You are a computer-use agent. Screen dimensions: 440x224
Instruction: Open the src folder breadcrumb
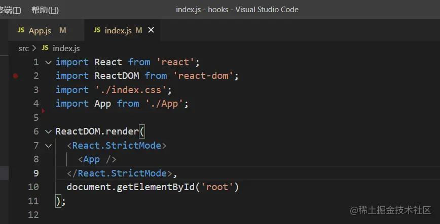tap(23, 48)
